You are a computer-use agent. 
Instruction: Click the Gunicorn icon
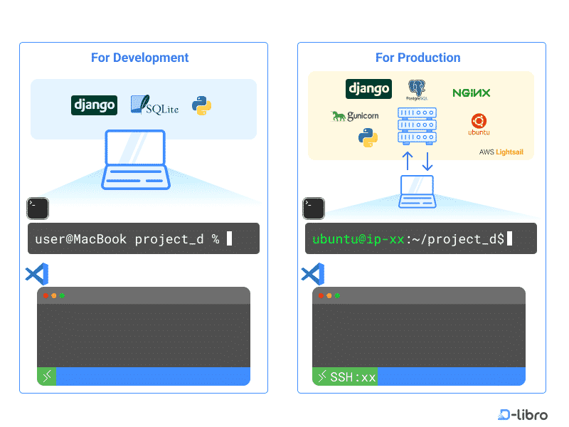point(355,115)
